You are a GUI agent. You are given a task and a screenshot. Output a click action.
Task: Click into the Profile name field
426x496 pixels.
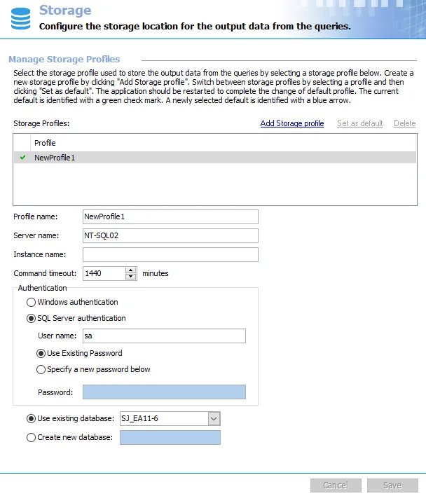click(x=170, y=216)
